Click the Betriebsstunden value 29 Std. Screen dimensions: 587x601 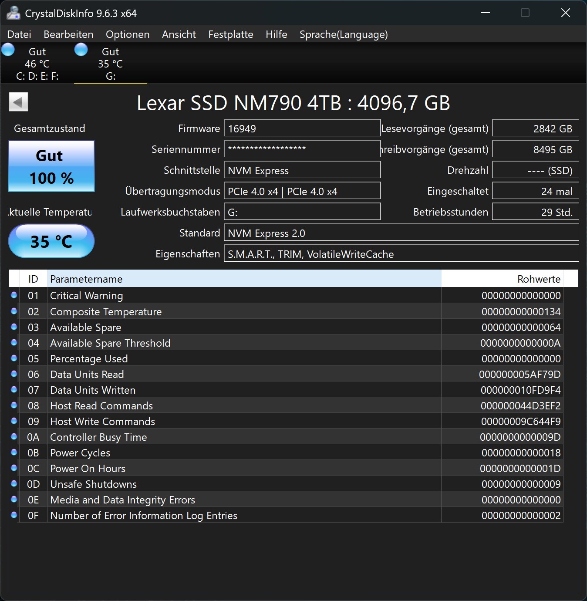click(536, 212)
